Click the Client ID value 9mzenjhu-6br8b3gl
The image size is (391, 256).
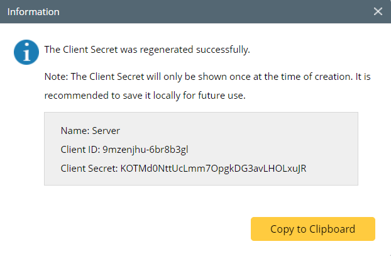145,150
